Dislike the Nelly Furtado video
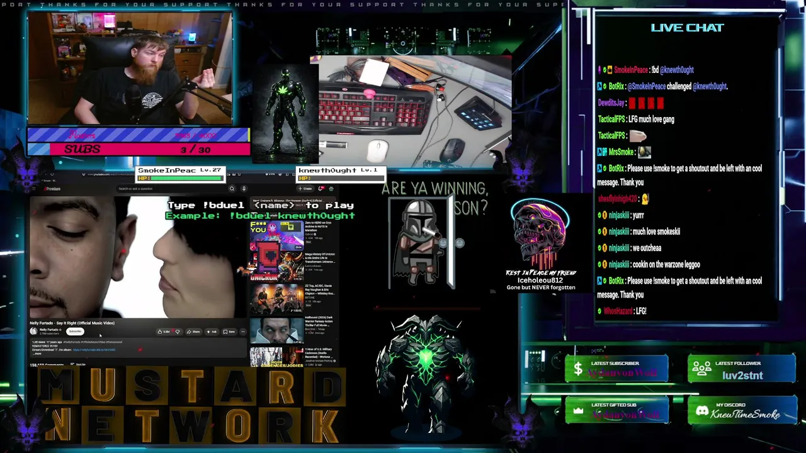Image resolution: width=806 pixels, height=453 pixels. pyautogui.click(x=178, y=332)
